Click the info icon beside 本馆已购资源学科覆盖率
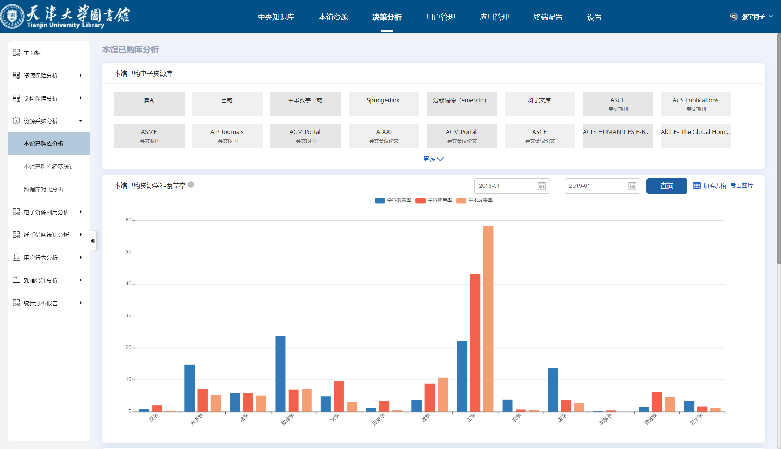781x449 pixels. tap(191, 185)
